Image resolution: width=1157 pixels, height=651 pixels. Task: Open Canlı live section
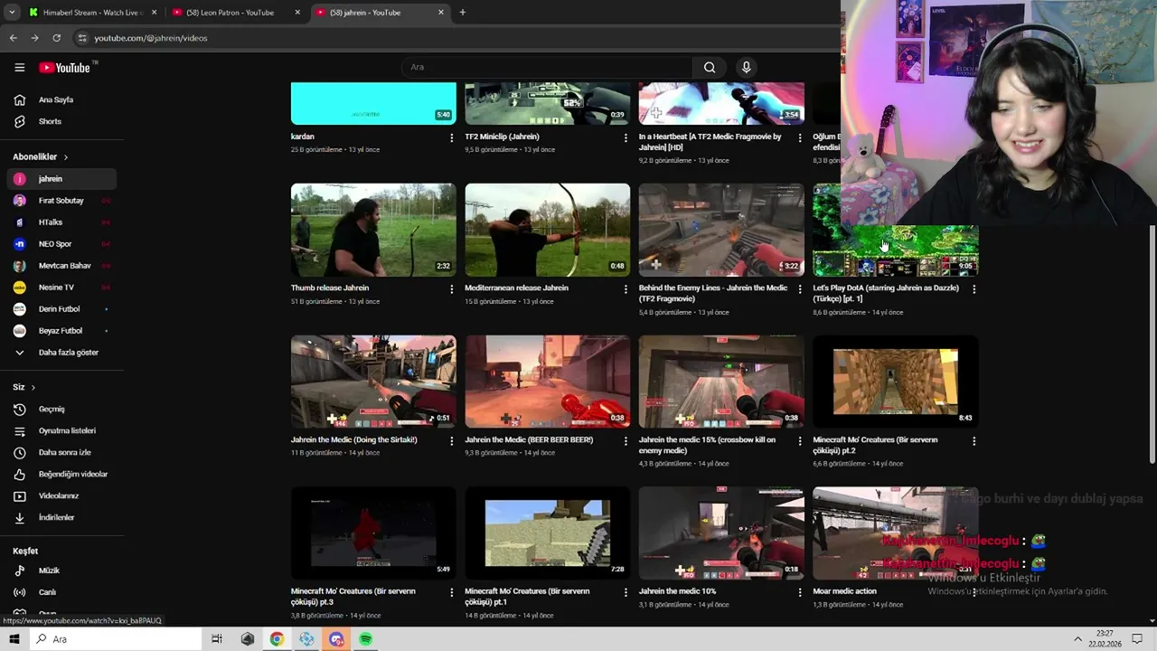pyautogui.click(x=61, y=592)
